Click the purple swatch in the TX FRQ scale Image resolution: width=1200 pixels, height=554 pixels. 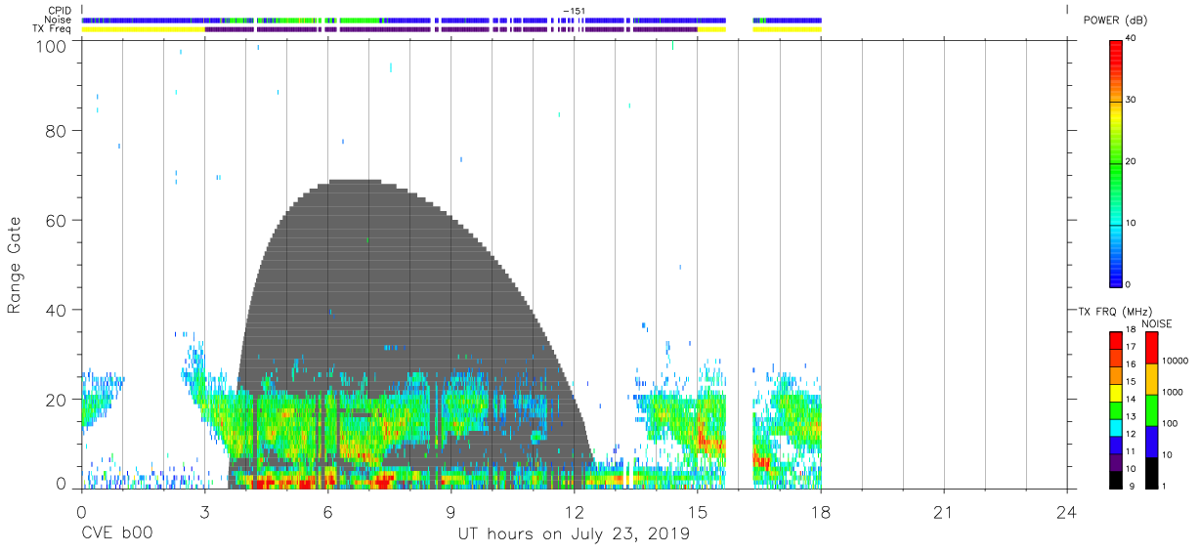click(x=1116, y=461)
